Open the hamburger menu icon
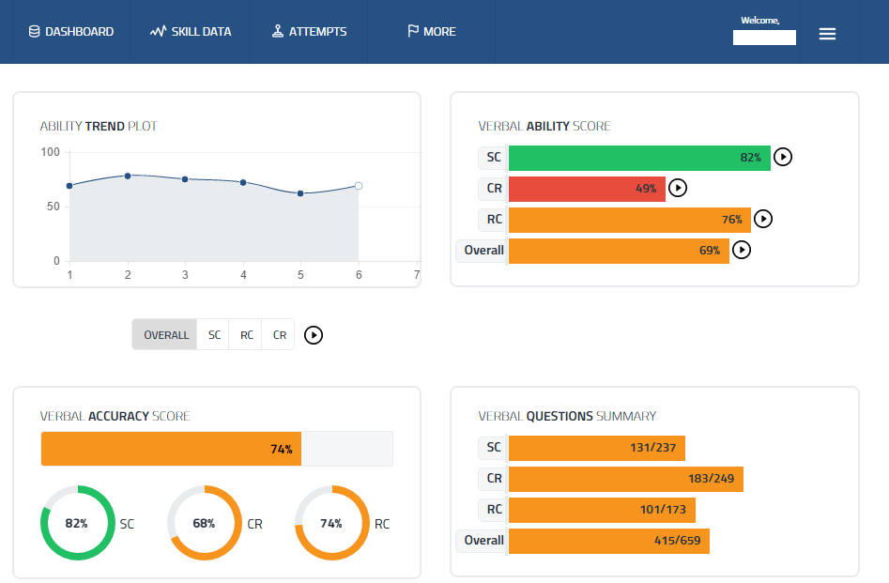 827,34
